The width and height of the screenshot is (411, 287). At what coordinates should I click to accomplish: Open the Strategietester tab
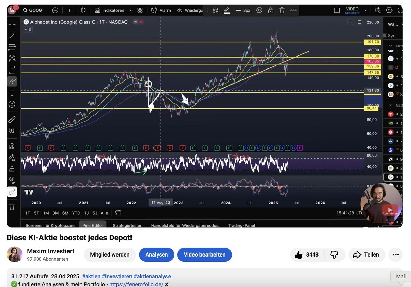pos(127,225)
